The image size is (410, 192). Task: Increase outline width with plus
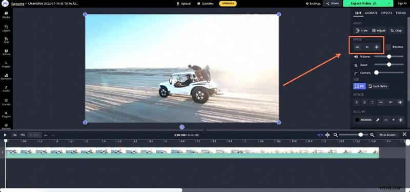401,120
